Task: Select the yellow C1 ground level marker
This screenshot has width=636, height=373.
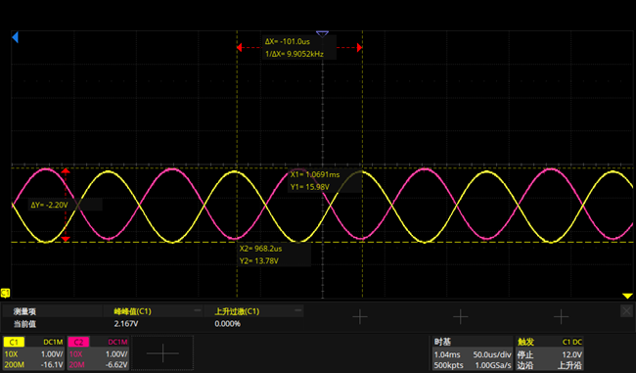Action: tap(5, 293)
